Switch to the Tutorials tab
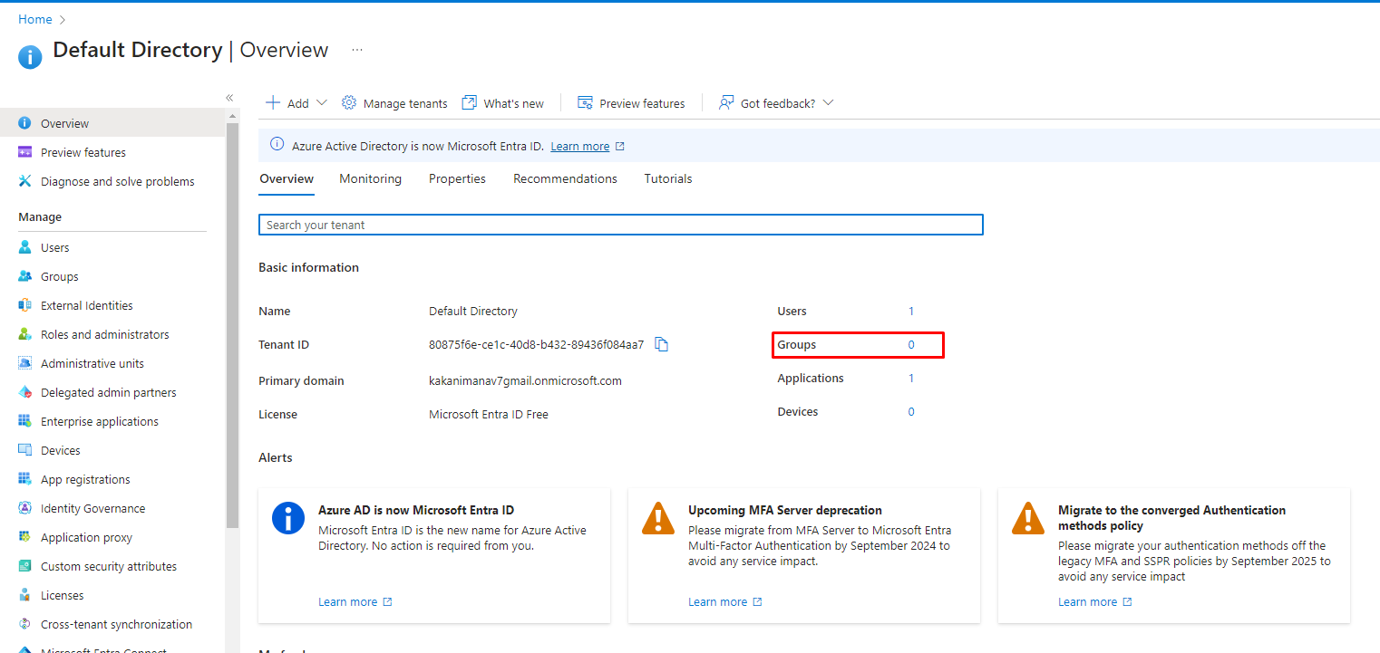The width and height of the screenshot is (1380, 653). coord(668,178)
